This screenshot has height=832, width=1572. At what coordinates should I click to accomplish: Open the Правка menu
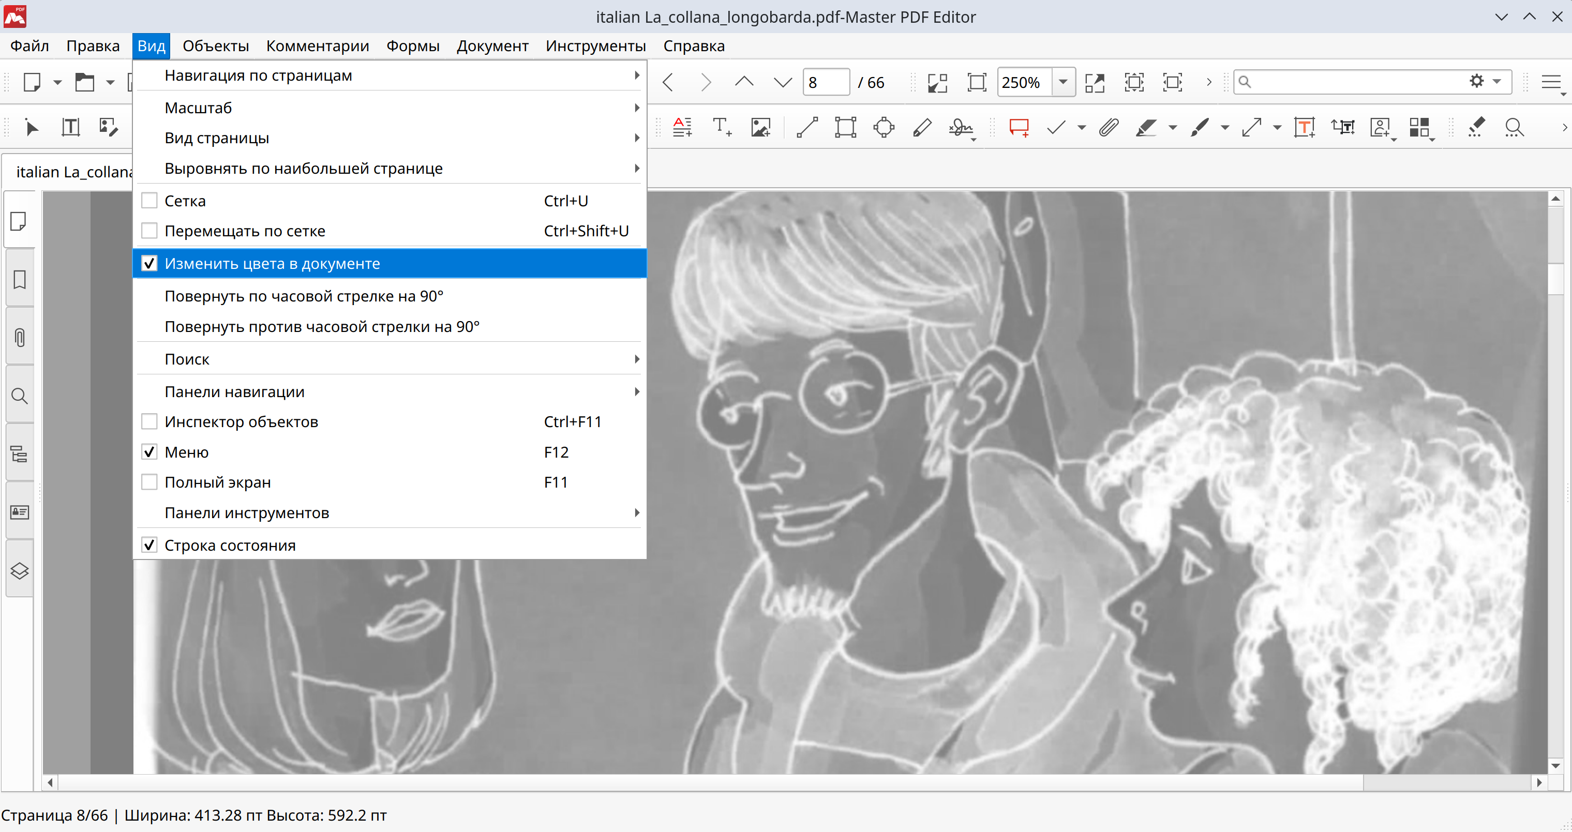pyautogui.click(x=93, y=46)
